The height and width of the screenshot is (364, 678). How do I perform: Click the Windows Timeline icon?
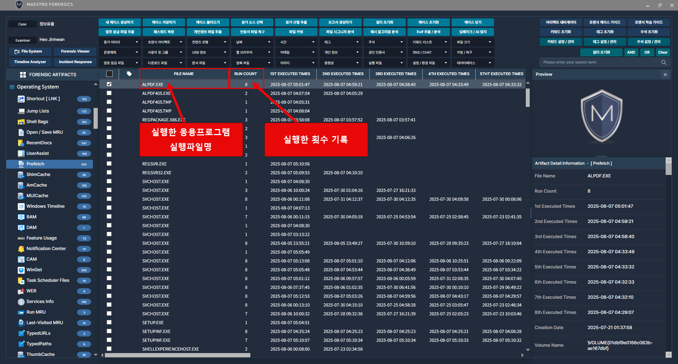coord(21,206)
